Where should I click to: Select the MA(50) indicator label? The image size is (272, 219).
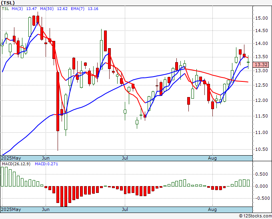(x=47, y=9)
